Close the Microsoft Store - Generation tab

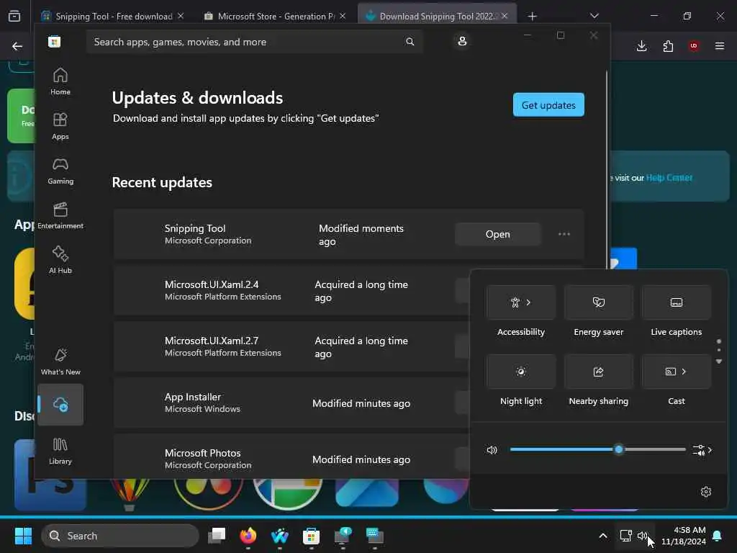tap(343, 16)
